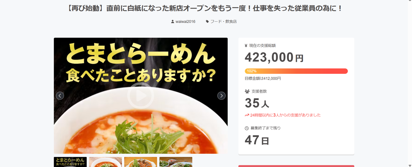Image resolution: width=412 pixels, height=167 pixels.
Task: Select second ramen bowl thumbnail
Action: coord(105,162)
